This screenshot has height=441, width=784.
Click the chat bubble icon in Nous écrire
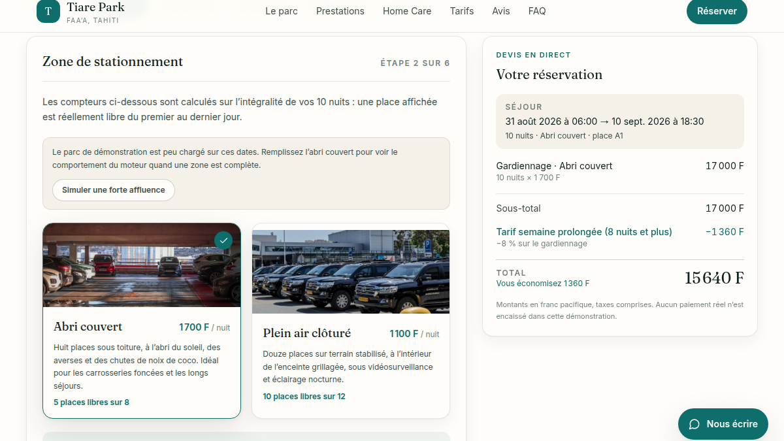[694, 424]
